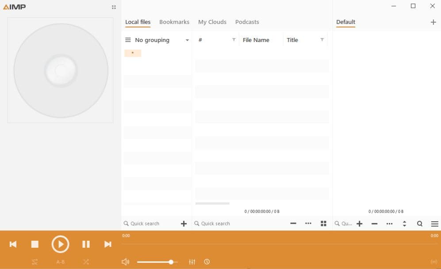Click the volume slider handle
Viewport: 441px width, 269px height.
[x=171, y=262]
